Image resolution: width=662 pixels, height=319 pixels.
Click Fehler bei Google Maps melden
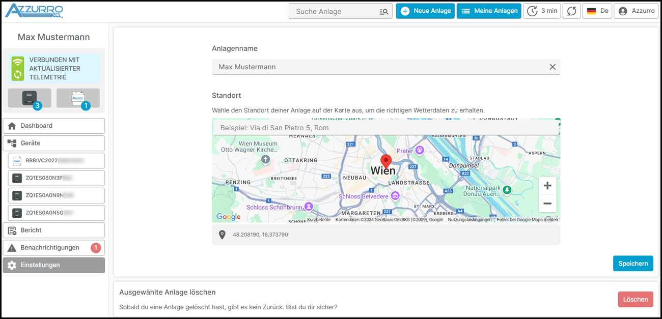(528, 220)
